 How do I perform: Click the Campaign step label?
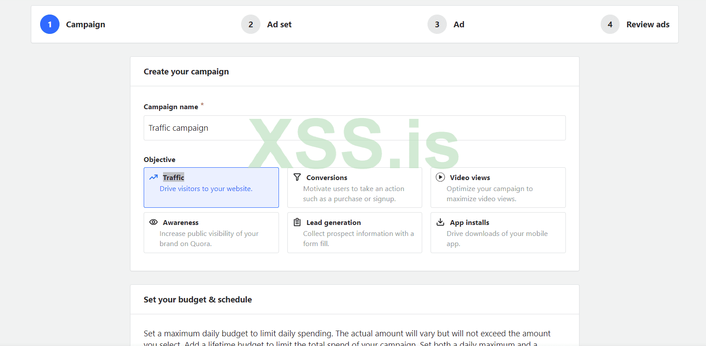[85, 25]
